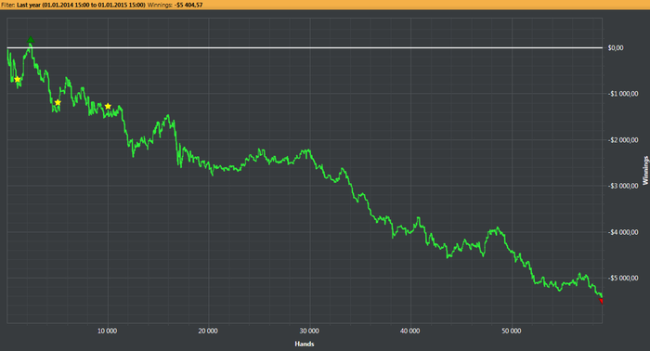
Task: Click the 10 000 hands axis label
Action: pyautogui.click(x=108, y=331)
